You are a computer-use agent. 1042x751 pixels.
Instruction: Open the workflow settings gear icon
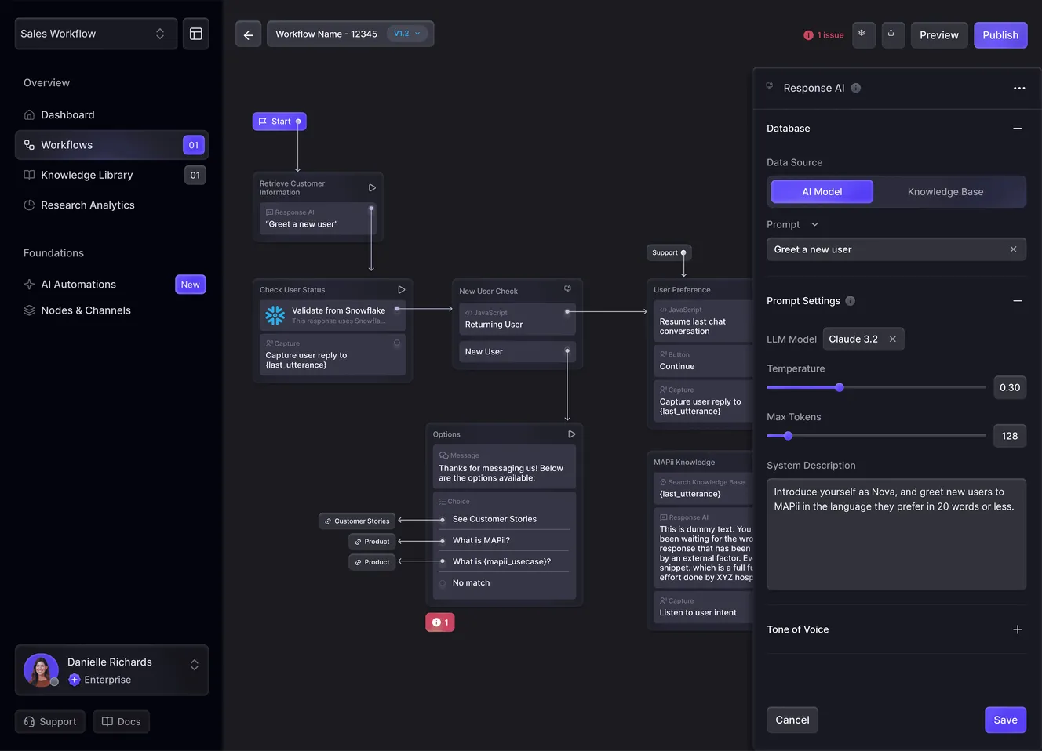(863, 34)
